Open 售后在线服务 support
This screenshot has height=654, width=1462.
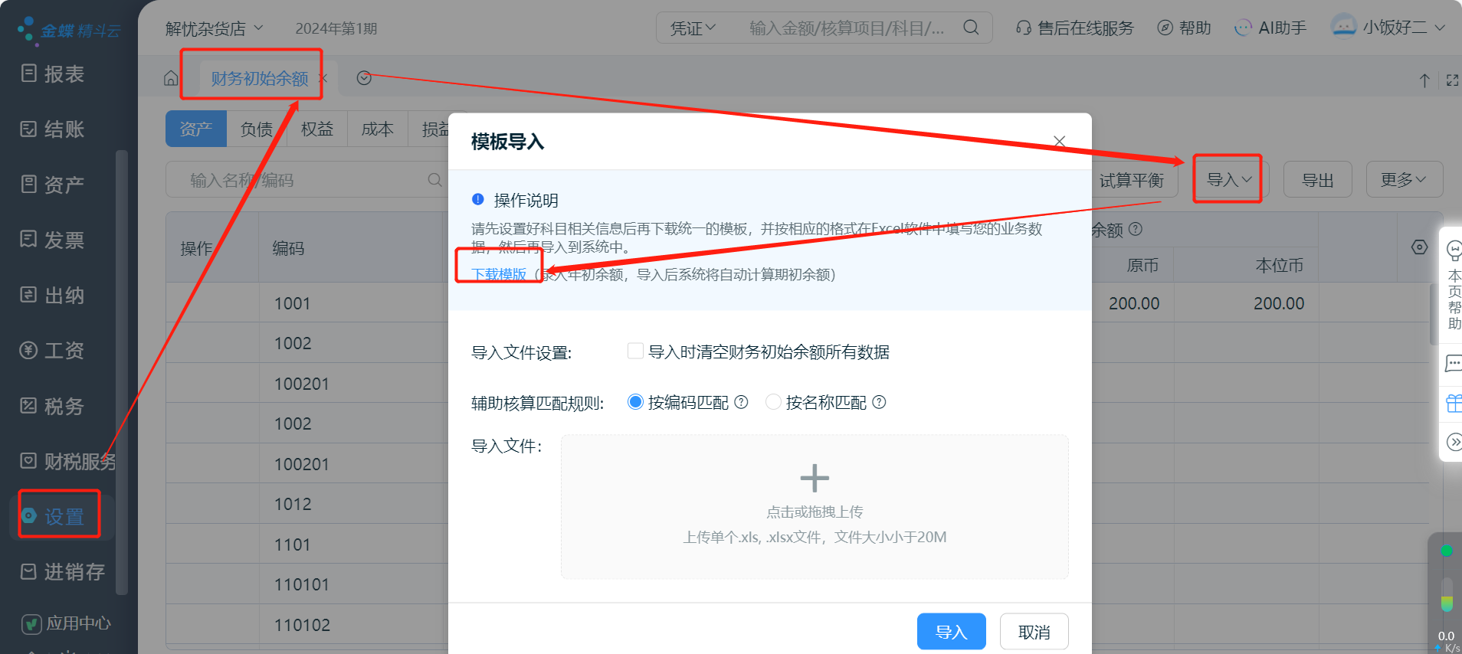click(1075, 28)
